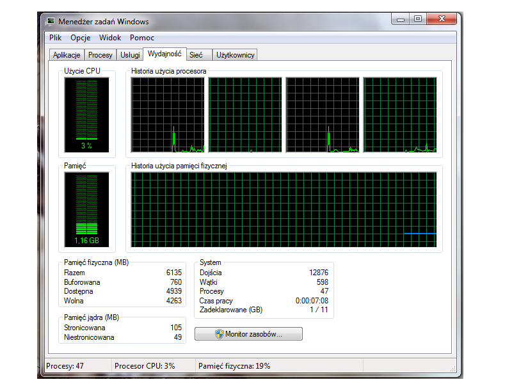Viewport: 512px width, 384px height.
Task: Switch to the Użytkownicy tab
Action: (x=235, y=55)
